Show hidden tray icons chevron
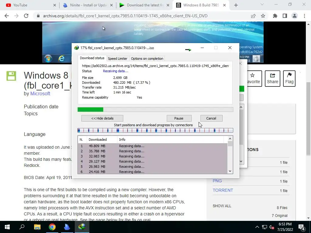 [x=257, y=227]
